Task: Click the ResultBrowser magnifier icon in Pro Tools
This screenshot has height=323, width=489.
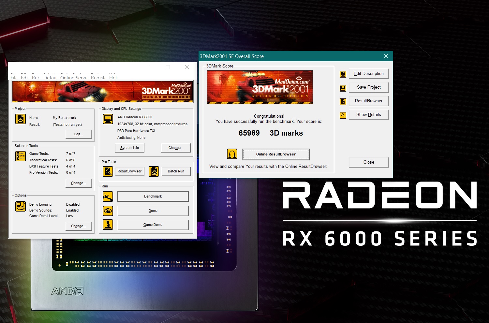Action: pos(108,171)
